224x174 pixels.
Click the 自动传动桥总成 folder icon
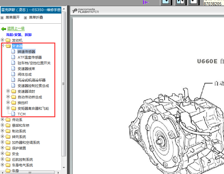point(14,97)
